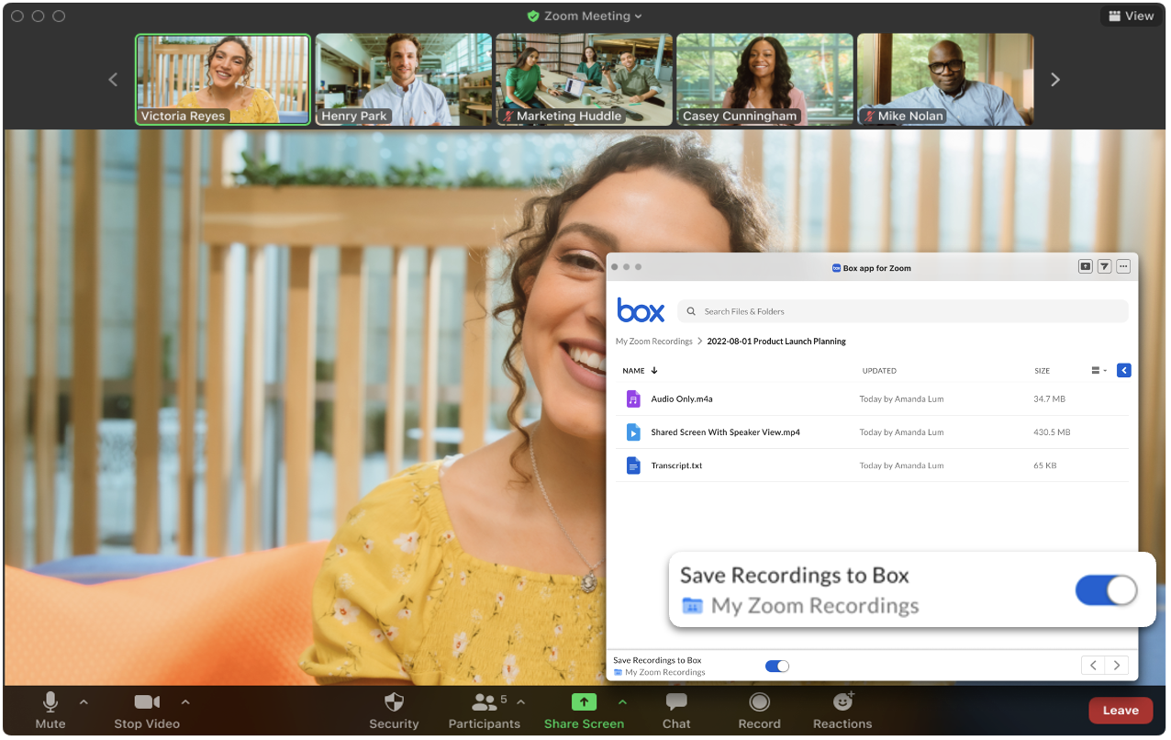Expand the caret beside Participants
This screenshot has width=1171, height=740.
tap(521, 702)
